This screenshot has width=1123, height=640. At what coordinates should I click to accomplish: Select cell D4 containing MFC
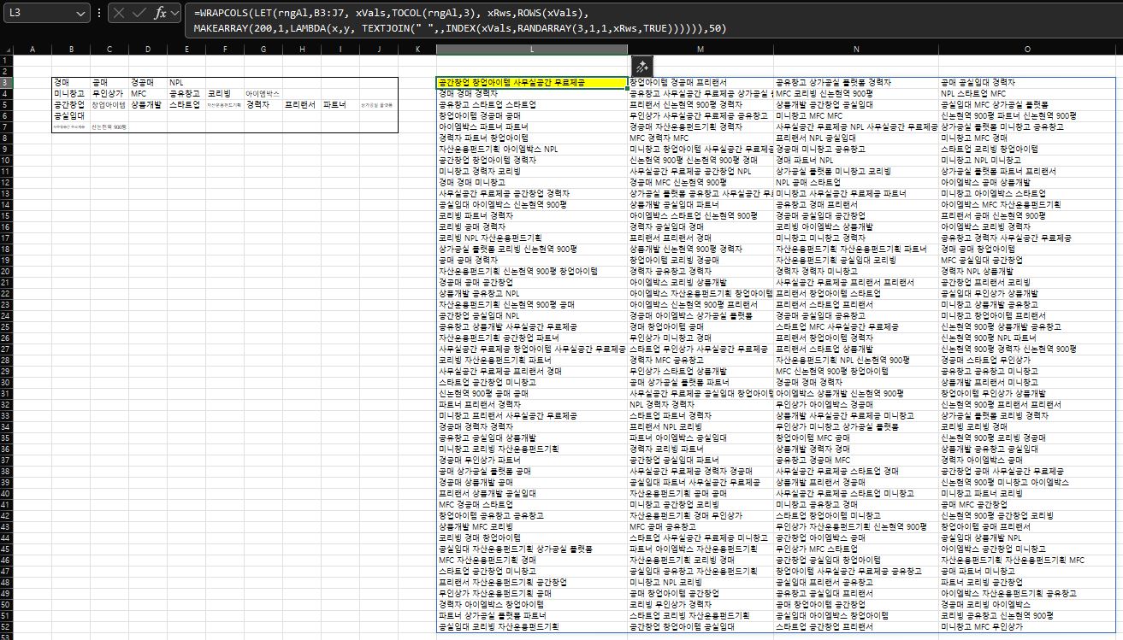(147, 93)
